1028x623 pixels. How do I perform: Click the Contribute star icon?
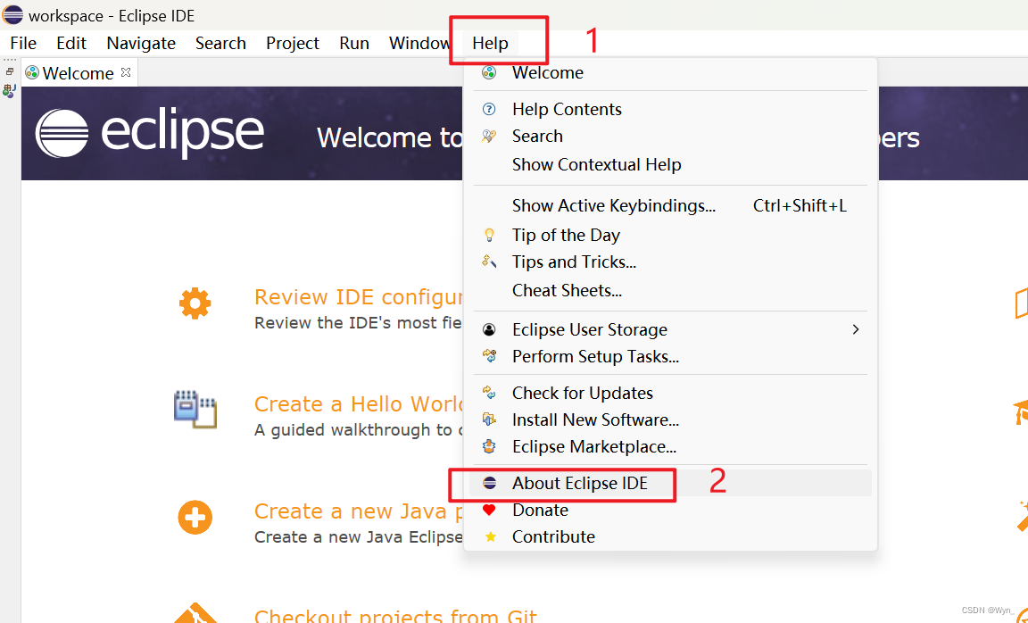(490, 536)
